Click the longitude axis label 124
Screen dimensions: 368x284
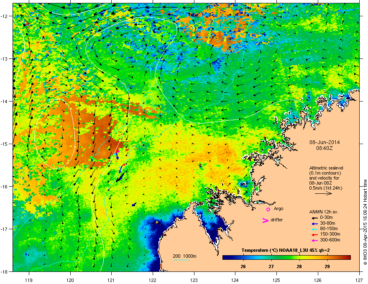[235, 280]
